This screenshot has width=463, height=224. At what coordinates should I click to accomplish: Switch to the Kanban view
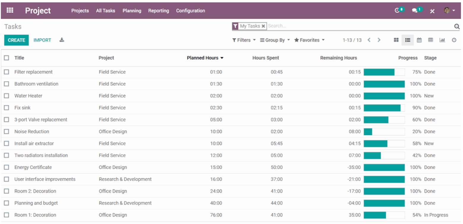click(396, 40)
